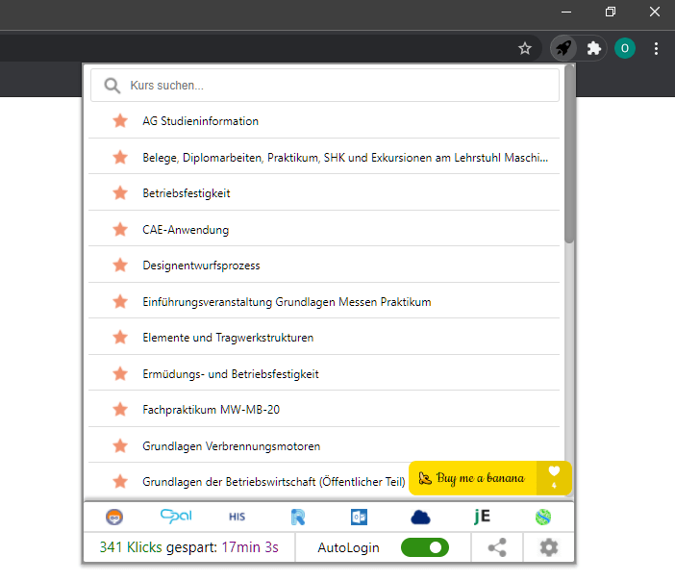Unfavorite the Betriebsfestigkeit course star
The height and width of the screenshot is (582, 675).
click(120, 193)
